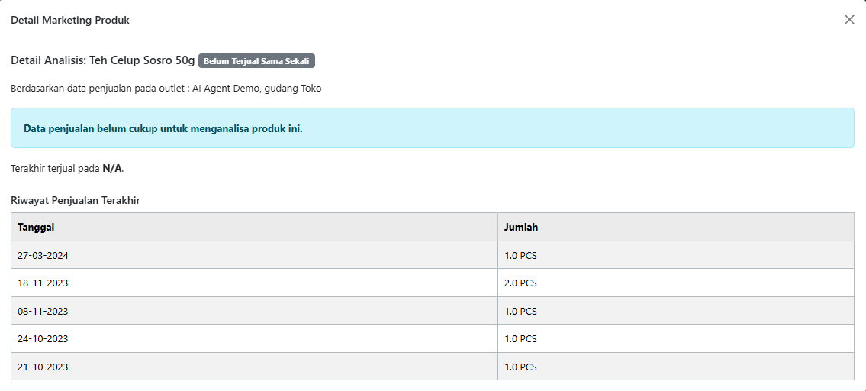The width and height of the screenshot is (866, 391).
Task: Click the bold 'N/A' last sold value
Action: 112,168
